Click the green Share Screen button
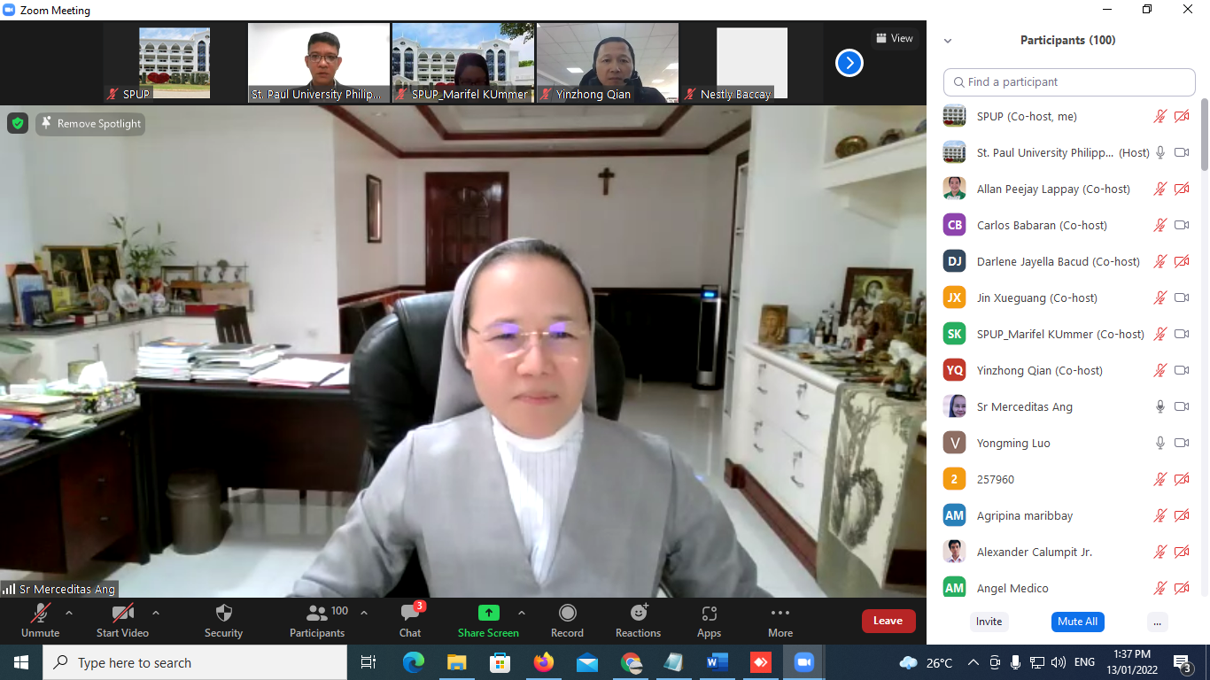 [488, 613]
